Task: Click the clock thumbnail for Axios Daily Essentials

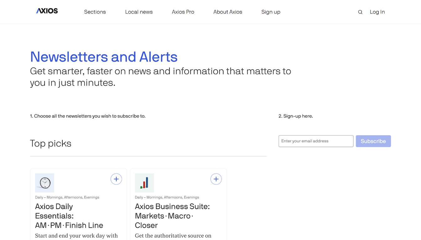Action: tap(44, 183)
